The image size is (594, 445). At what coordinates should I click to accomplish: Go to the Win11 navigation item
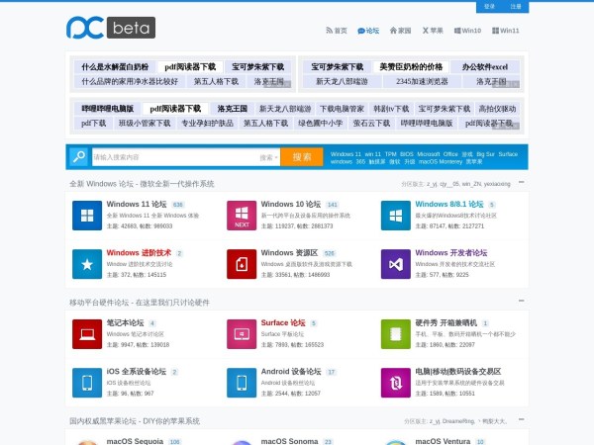coord(506,31)
